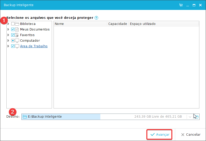Click the Biblioteca folder icon
Viewport: 206px width, 141px height.
(17, 24)
